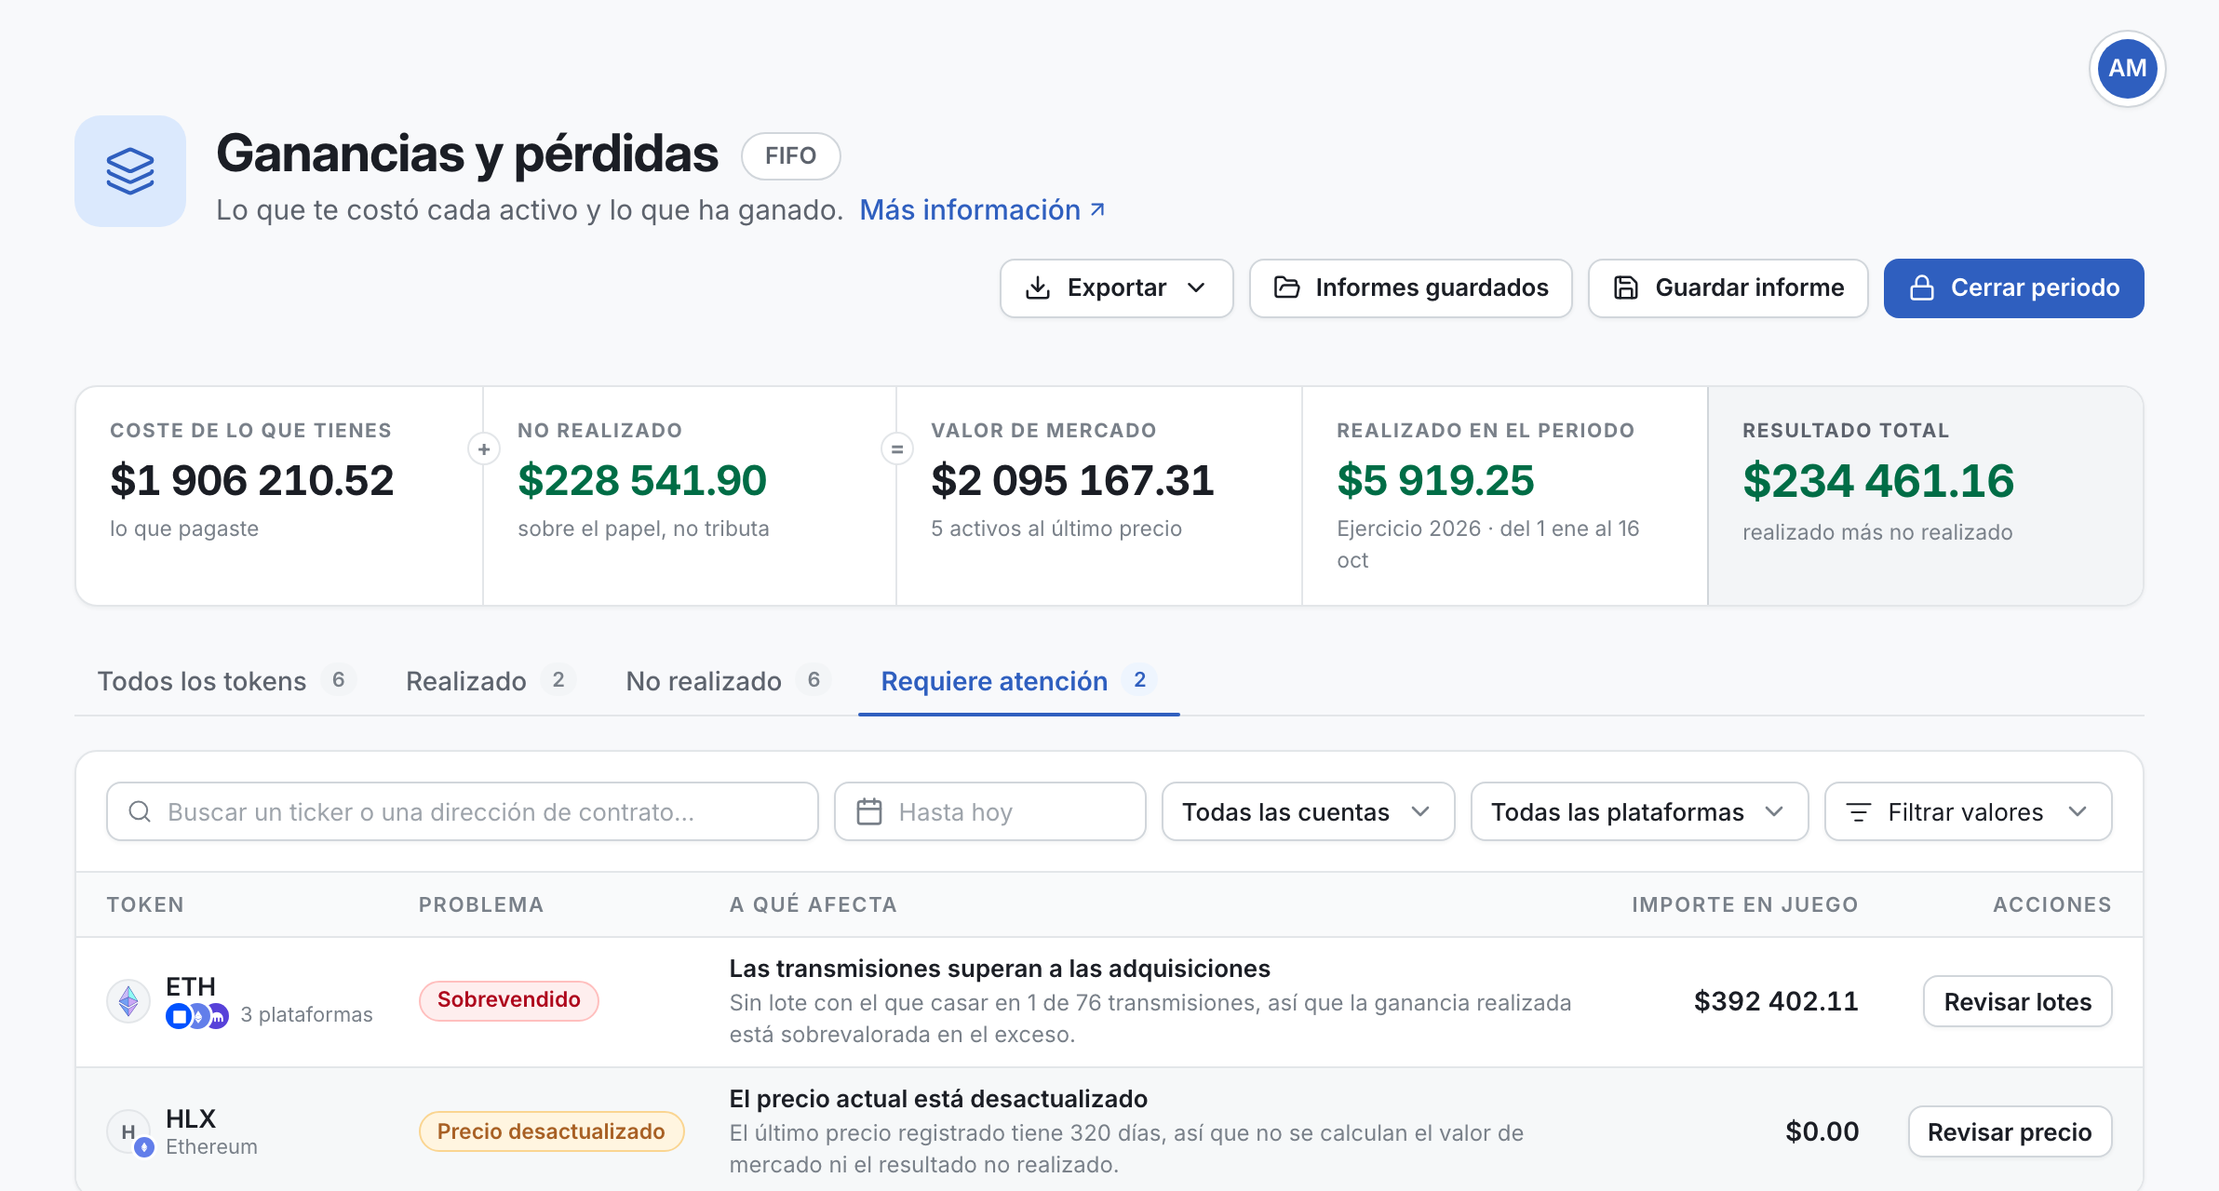Click the padlock icon in Cerrar periodo
The image size is (2219, 1191).
click(x=1921, y=288)
